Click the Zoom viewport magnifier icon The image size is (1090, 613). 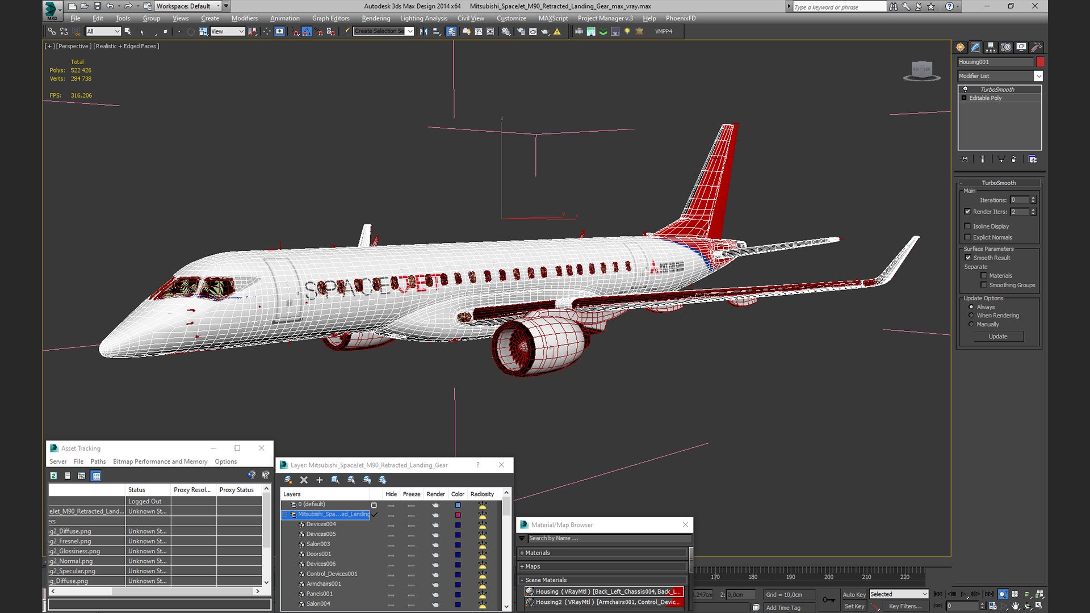click(1003, 594)
